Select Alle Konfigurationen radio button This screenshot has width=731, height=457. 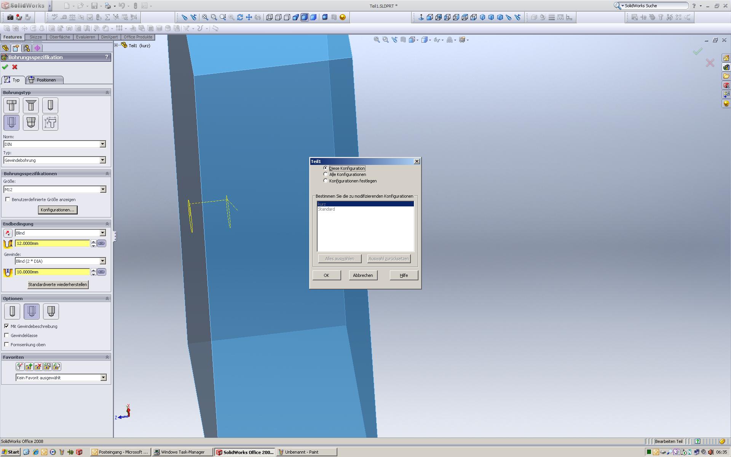pos(326,174)
